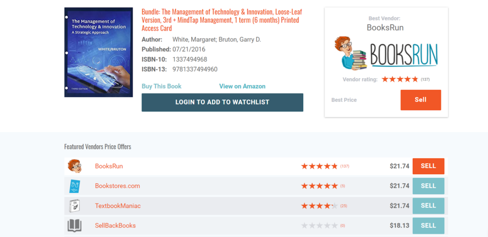Click the author names White, Margaret; Bruton, Garry D.
The width and height of the screenshot is (488, 237).
(x=217, y=40)
